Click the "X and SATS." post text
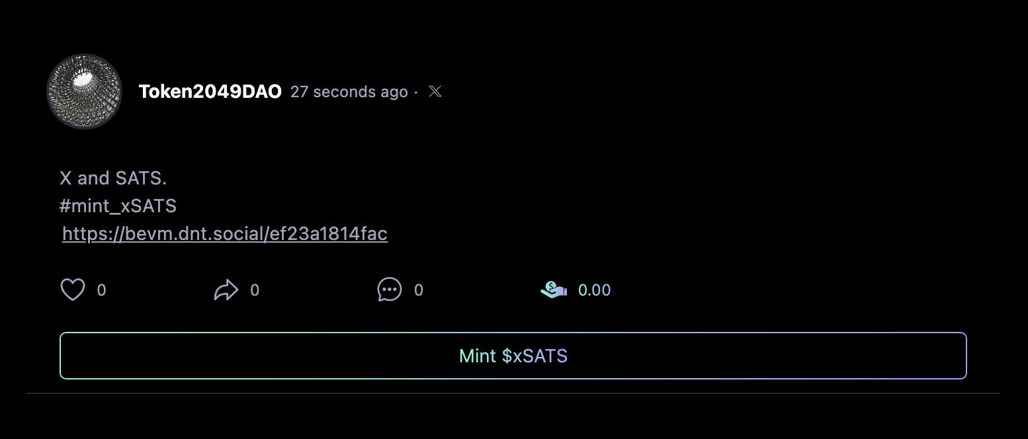 [x=112, y=178]
